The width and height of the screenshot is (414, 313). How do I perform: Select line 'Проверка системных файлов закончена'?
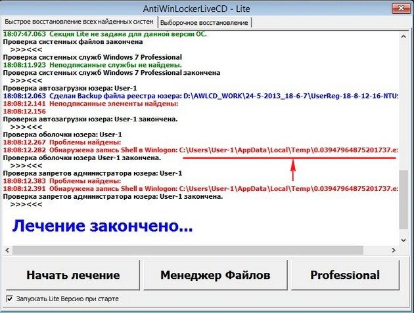73,41
